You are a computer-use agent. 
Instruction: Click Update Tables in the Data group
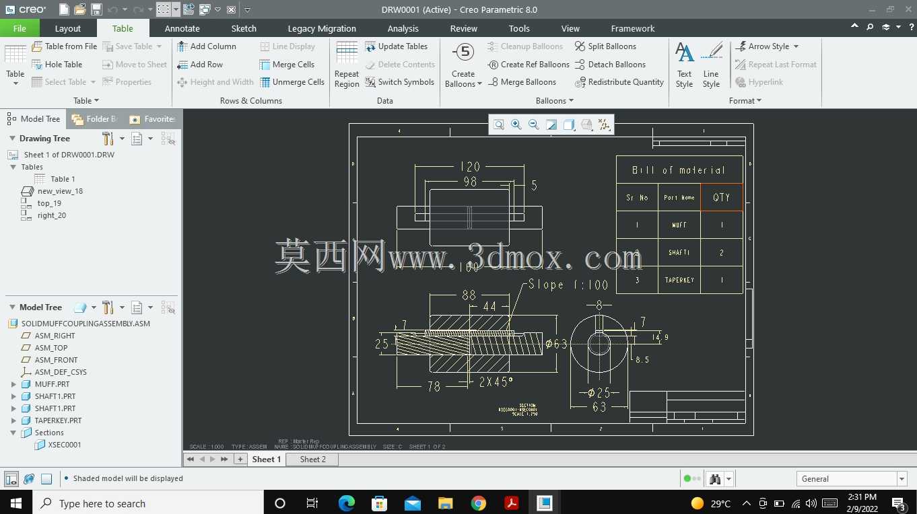396,46
